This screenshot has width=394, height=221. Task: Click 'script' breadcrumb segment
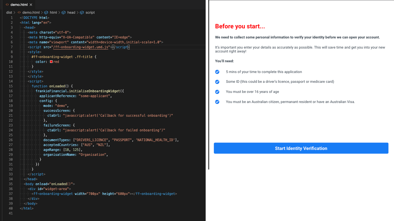pyautogui.click(x=90, y=12)
